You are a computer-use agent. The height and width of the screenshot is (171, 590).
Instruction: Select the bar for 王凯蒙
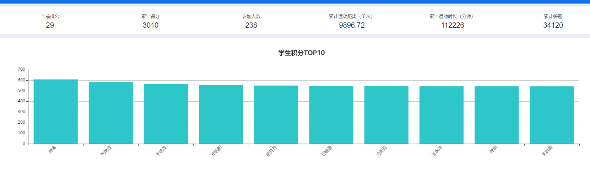click(x=552, y=115)
